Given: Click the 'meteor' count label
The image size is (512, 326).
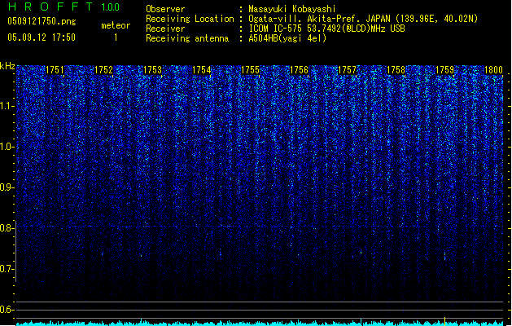Looking at the screenshot, I should point(116,25).
